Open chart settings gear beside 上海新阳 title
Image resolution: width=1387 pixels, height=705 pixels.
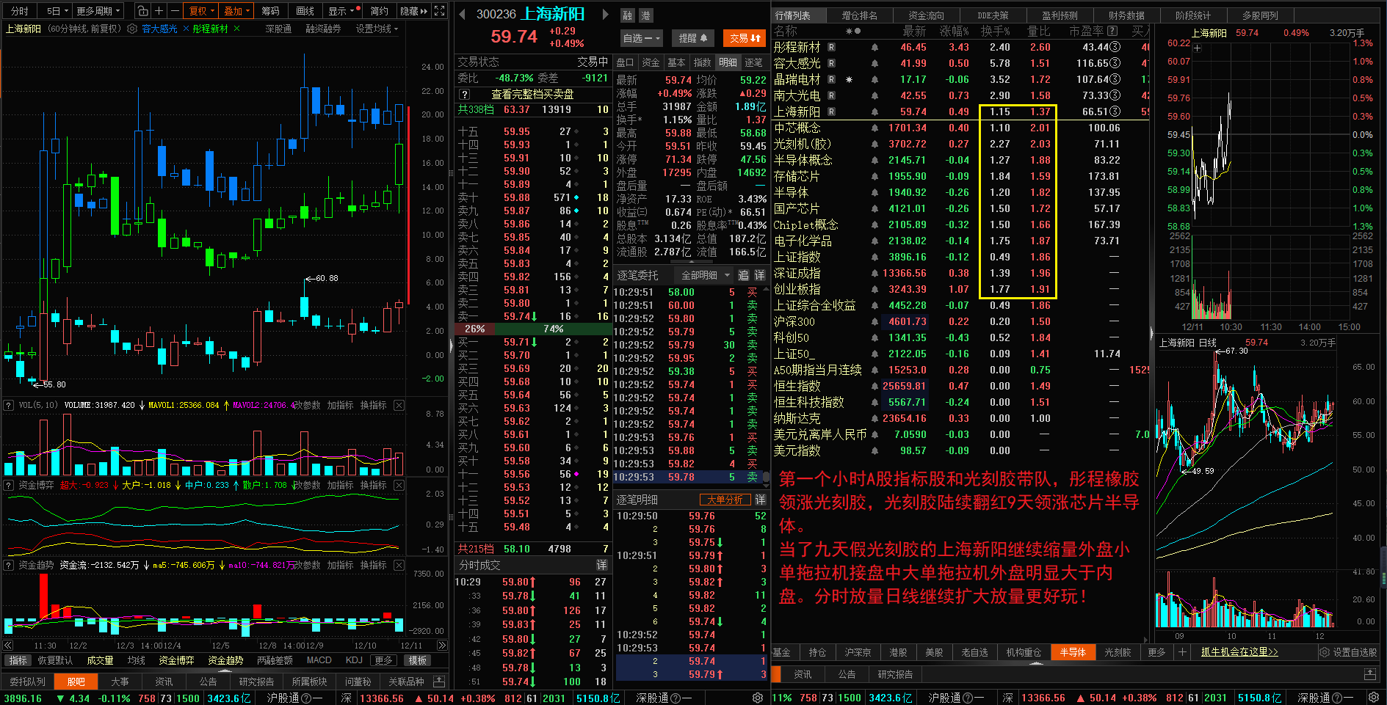click(132, 29)
